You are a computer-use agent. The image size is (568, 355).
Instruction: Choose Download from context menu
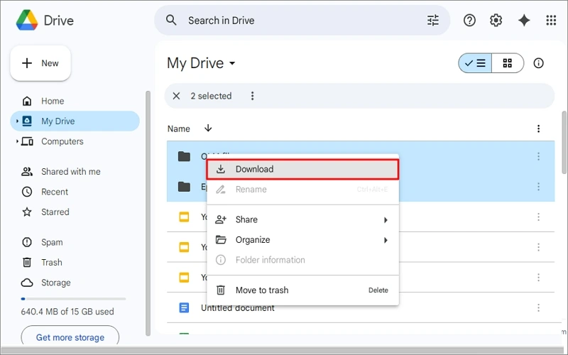tap(302, 169)
